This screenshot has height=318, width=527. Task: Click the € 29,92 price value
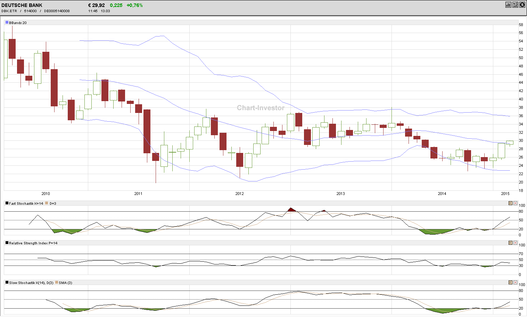coord(97,5)
